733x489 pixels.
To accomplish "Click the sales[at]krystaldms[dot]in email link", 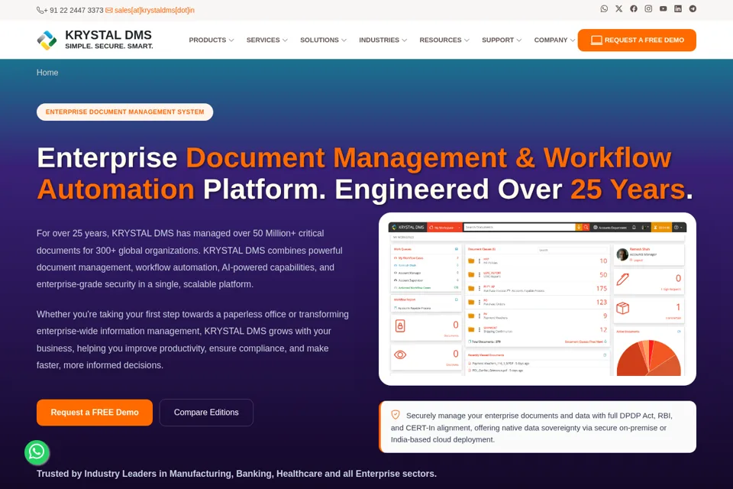I will tap(154, 10).
